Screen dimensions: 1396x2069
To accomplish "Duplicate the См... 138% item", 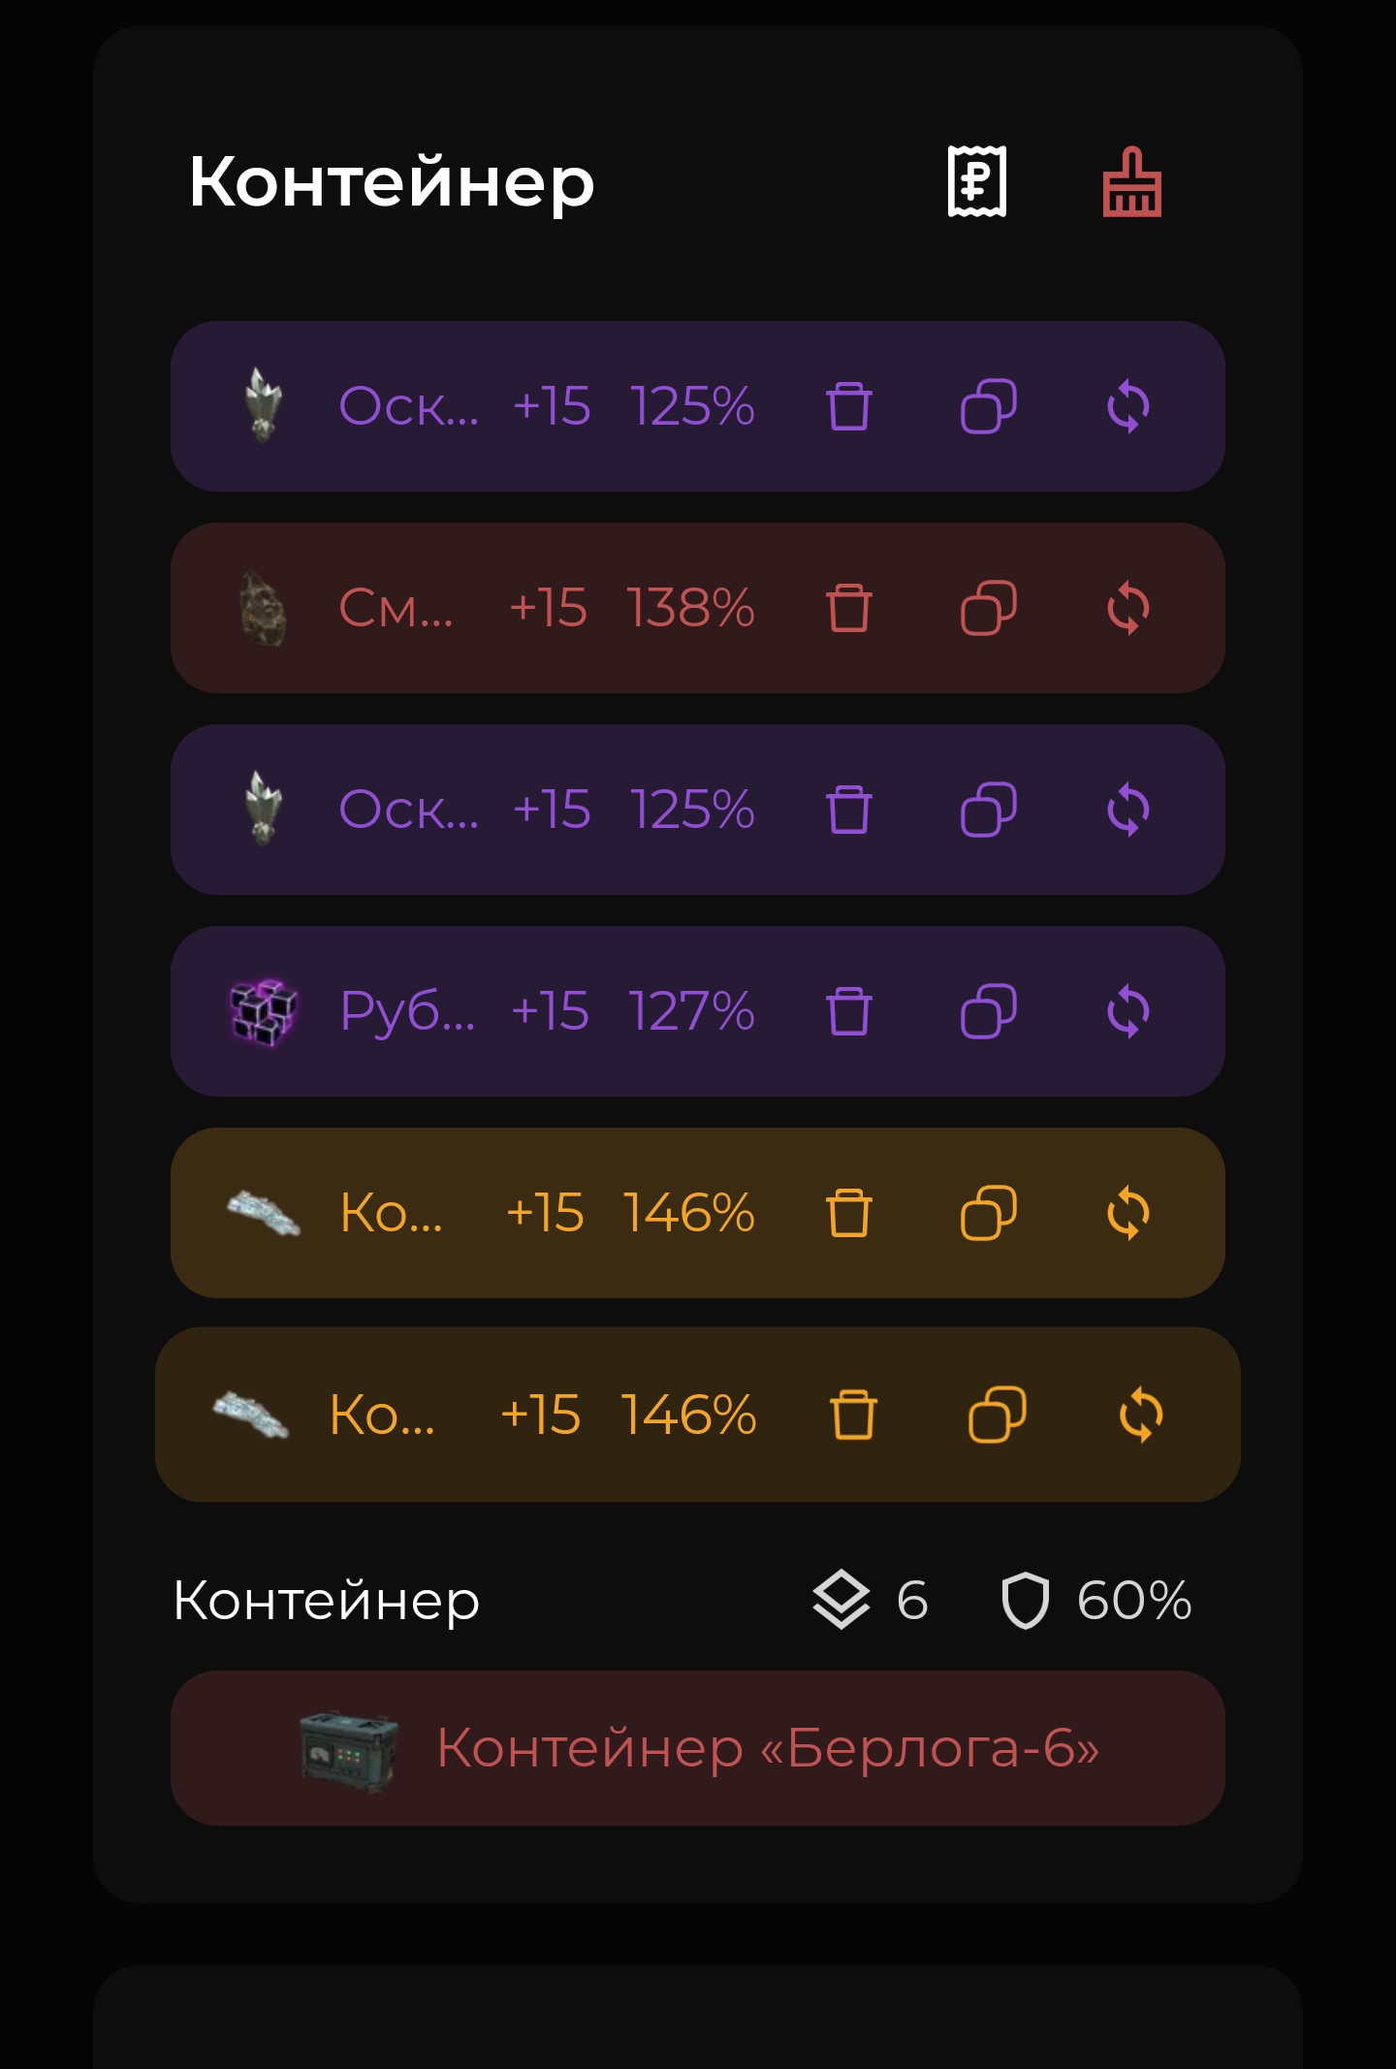I will click(x=988, y=608).
